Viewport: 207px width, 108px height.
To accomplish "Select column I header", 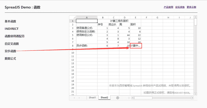I will pos(179,17).
